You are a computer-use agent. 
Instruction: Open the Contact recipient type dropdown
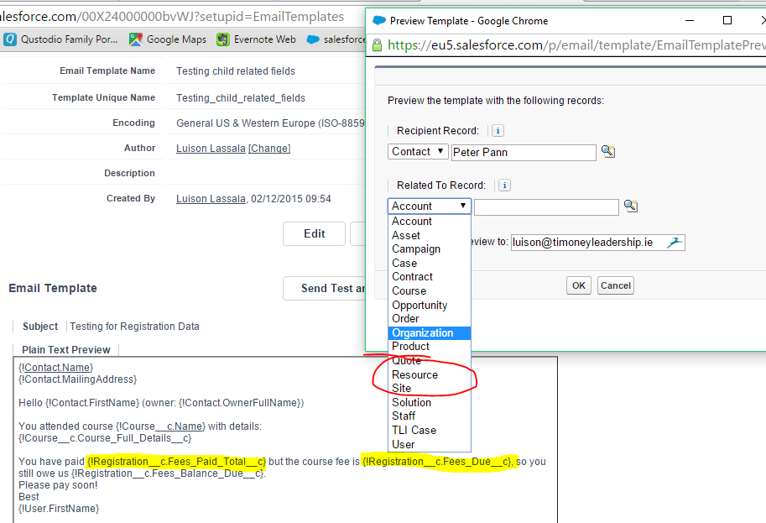coord(418,151)
